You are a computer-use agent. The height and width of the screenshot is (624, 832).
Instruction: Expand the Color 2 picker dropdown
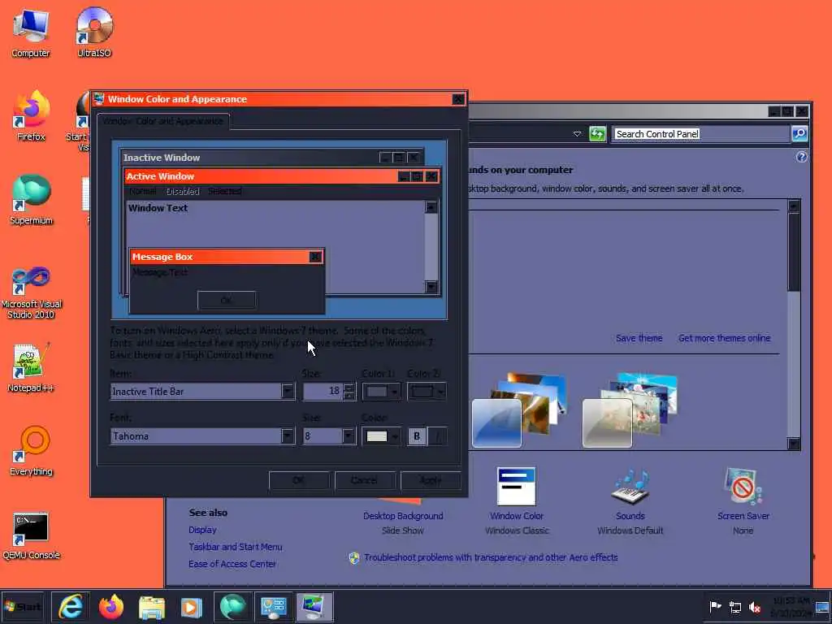point(427,392)
